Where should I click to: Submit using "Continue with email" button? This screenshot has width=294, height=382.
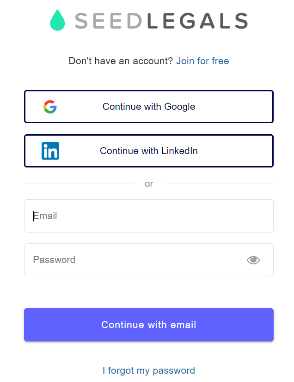tap(149, 325)
